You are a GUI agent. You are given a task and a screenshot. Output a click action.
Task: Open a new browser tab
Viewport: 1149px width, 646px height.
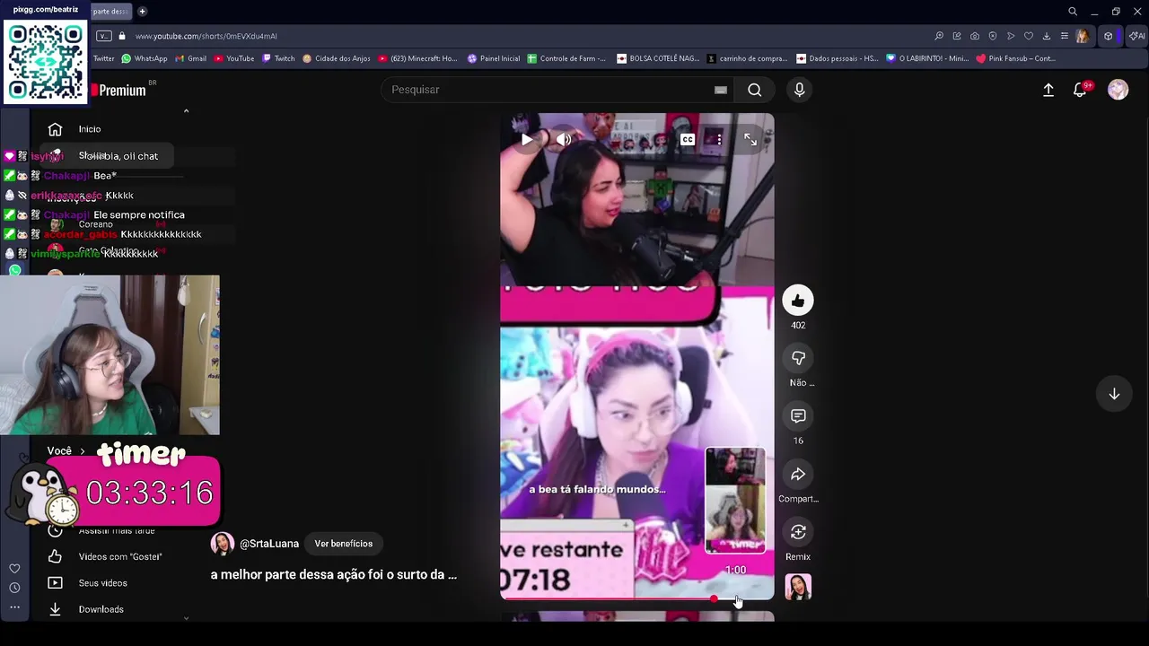tap(142, 12)
